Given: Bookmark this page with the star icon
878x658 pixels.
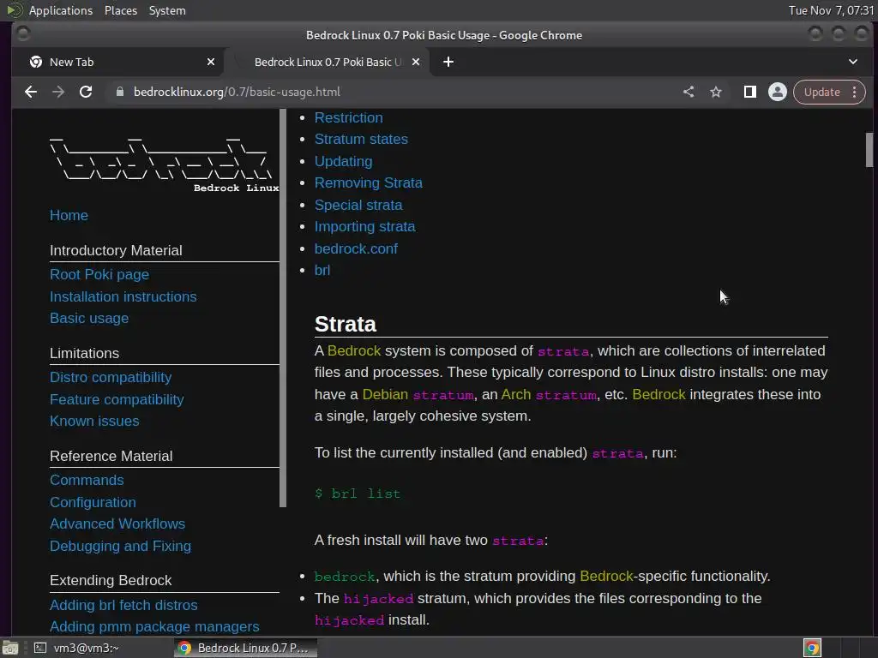Looking at the screenshot, I should point(716,92).
